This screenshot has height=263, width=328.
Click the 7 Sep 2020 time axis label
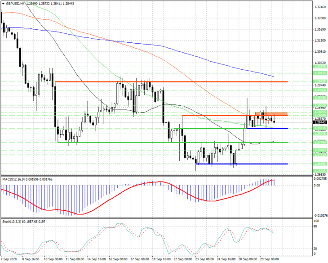point(9,259)
